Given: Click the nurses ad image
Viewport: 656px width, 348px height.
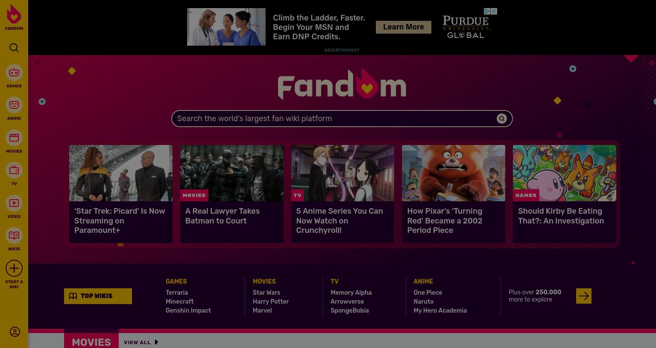Looking at the screenshot, I should pyautogui.click(x=226, y=27).
